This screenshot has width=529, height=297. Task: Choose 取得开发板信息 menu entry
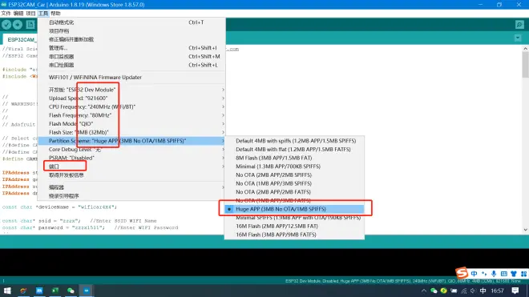coord(131,175)
